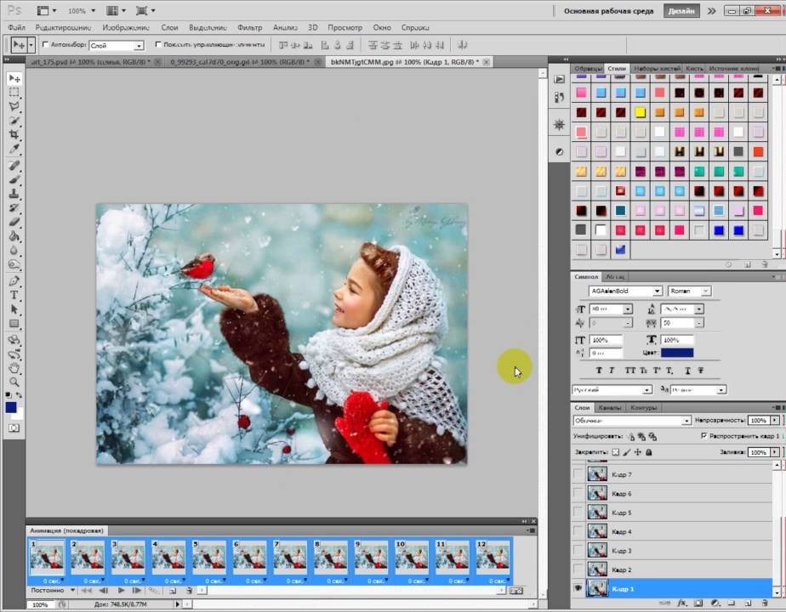The width and height of the screenshot is (786, 612).
Task: Open the auto-select Слой dropdown
Action: point(117,46)
